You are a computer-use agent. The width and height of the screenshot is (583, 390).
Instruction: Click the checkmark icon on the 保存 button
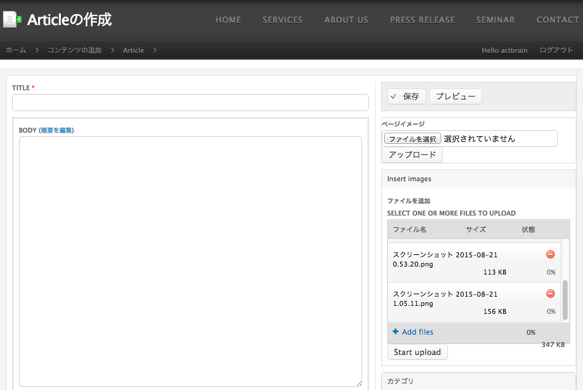(x=393, y=96)
